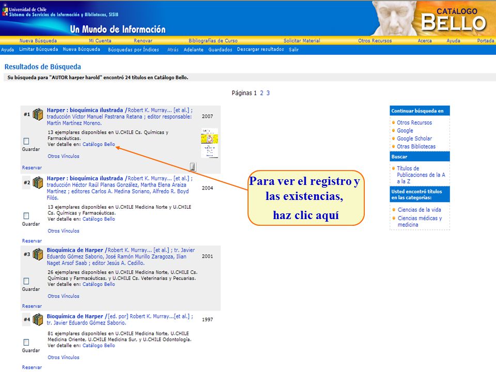Click the Resultados de Búsqueda heading
This screenshot has width=496, height=372.
pyautogui.click(x=43, y=67)
